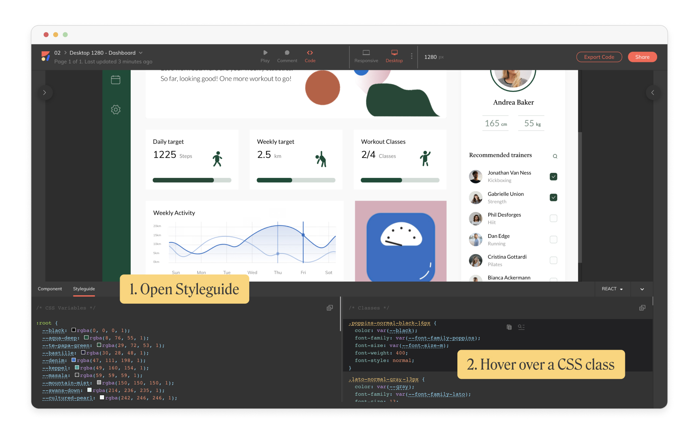Image resolution: width=699 pixels, height=434 pixels.
Task: Switch to the Component tab
Action: pos(50,289)
